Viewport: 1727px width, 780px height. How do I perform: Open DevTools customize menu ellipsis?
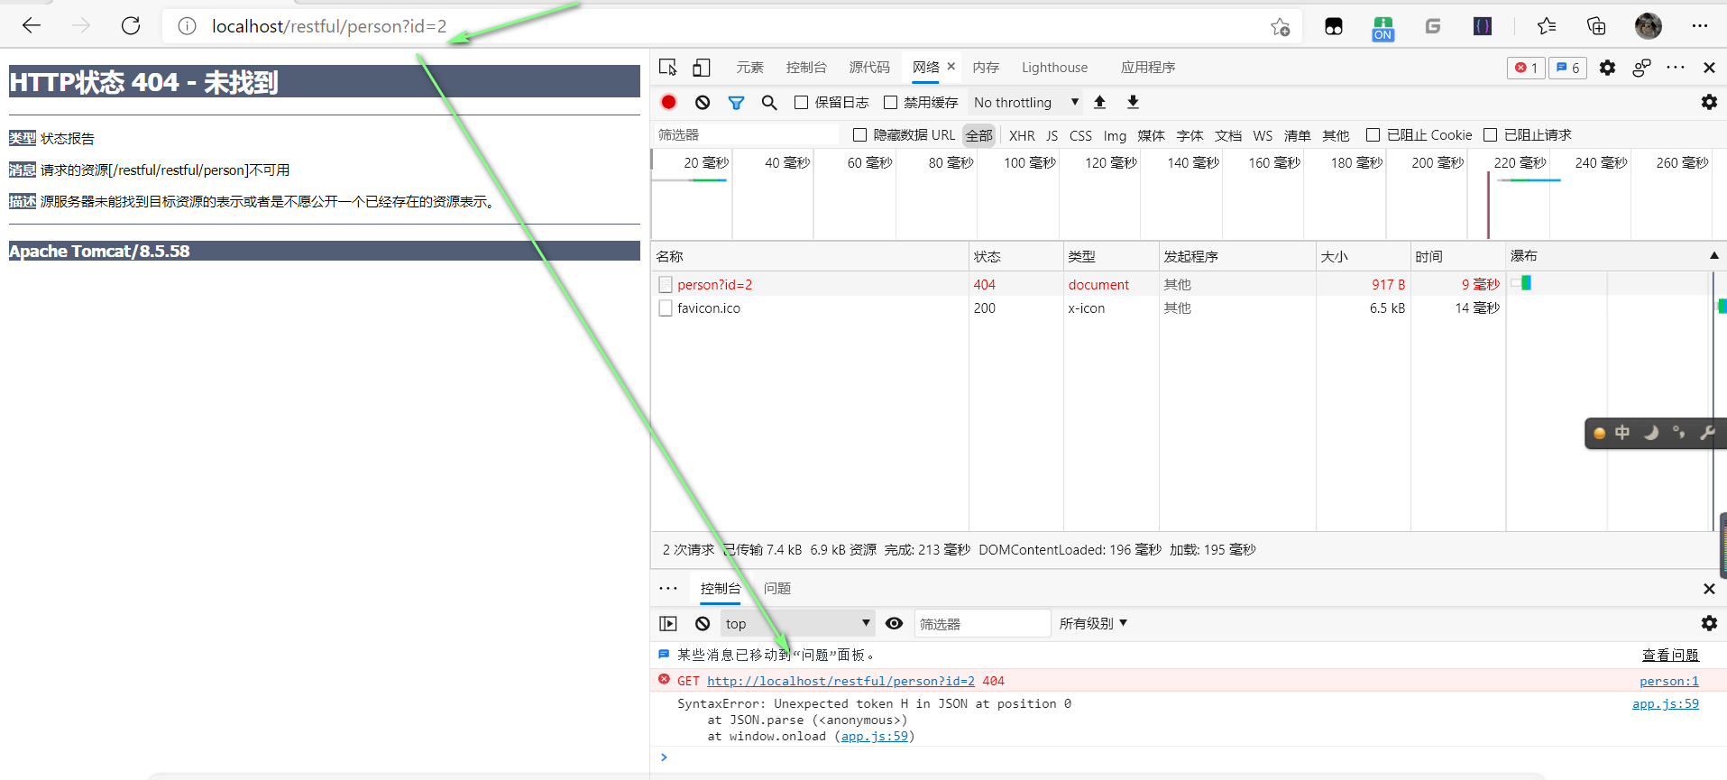pos(1676,68)
